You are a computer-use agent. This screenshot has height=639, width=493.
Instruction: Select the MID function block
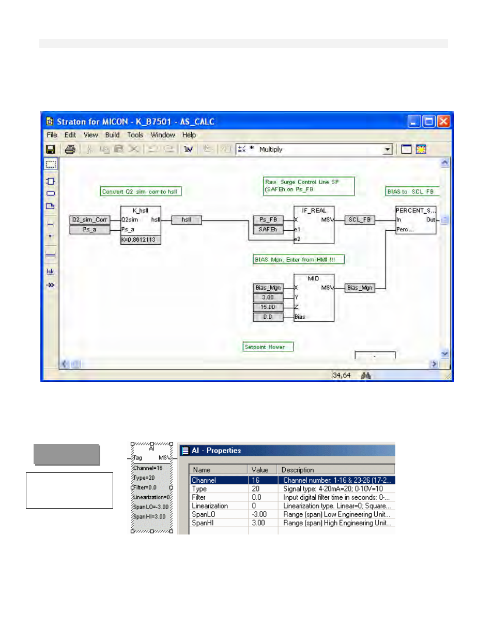point(314,298)
